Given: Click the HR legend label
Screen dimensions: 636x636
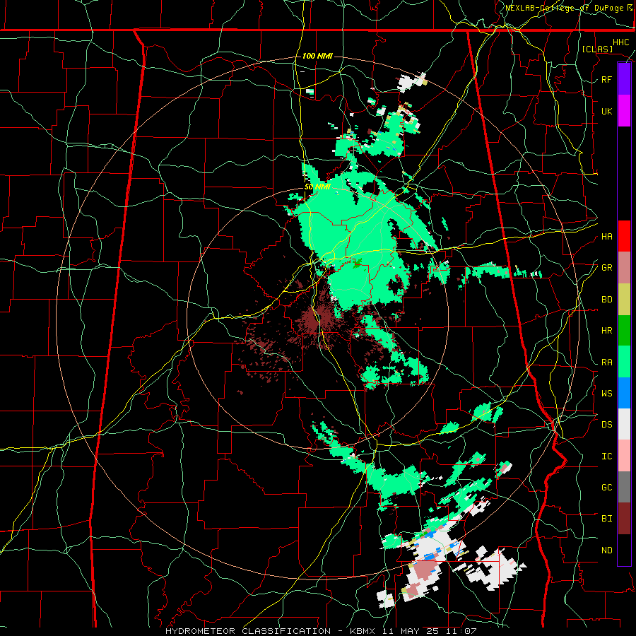Looking at the screenshot, I should (606, 331).
